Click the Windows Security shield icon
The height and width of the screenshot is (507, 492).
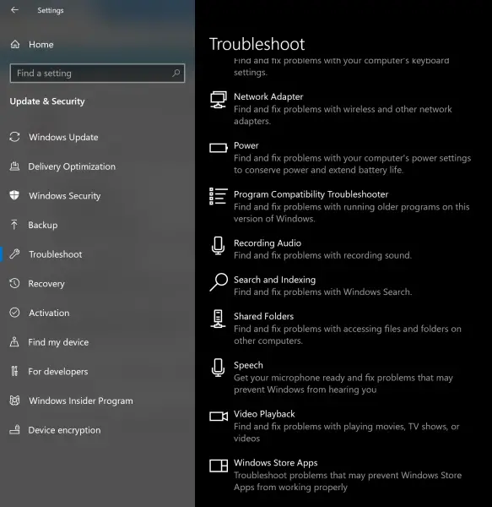(x=14, y=196)
